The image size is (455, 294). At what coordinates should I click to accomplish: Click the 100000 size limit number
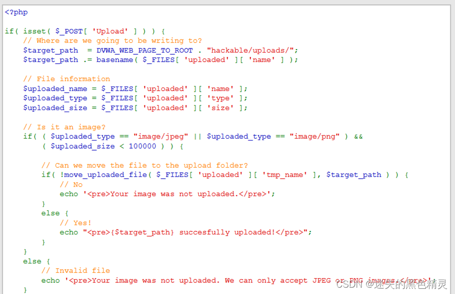pos(142,146)
